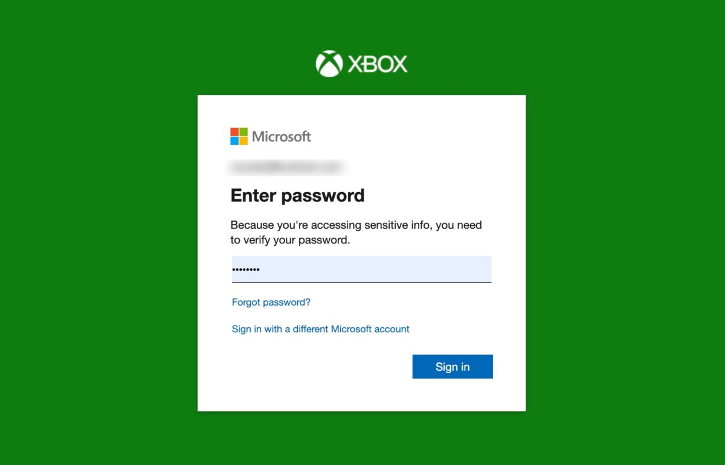Click the masked password dots

pyautogui.click(x=246, y=269)
